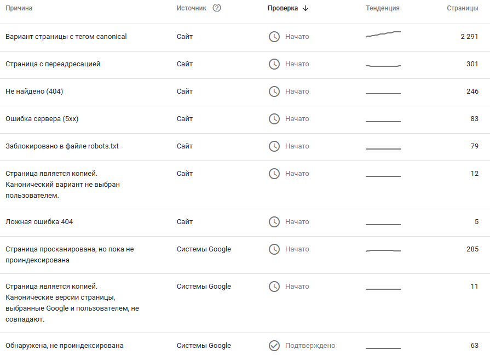Image resolution: width=490 pixels, height=355 pixels.
Task: Select the Обнаружена, не проиндексирована row
Action: pos(64,346)
